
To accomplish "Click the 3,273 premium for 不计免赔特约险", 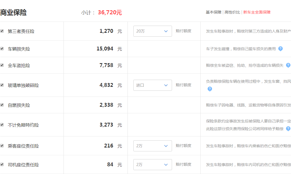I will (x=106, y=125).
